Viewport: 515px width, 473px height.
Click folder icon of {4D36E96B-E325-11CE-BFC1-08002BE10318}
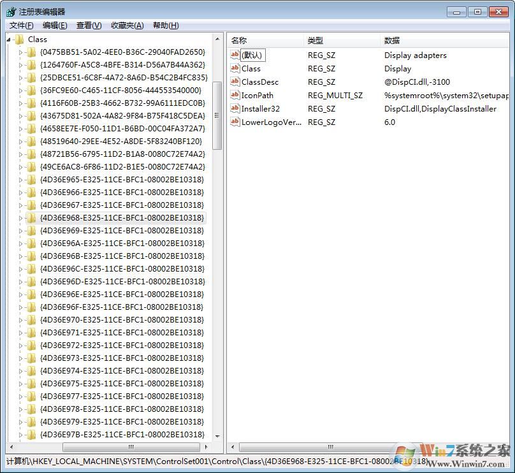click(x=31, y=256)
